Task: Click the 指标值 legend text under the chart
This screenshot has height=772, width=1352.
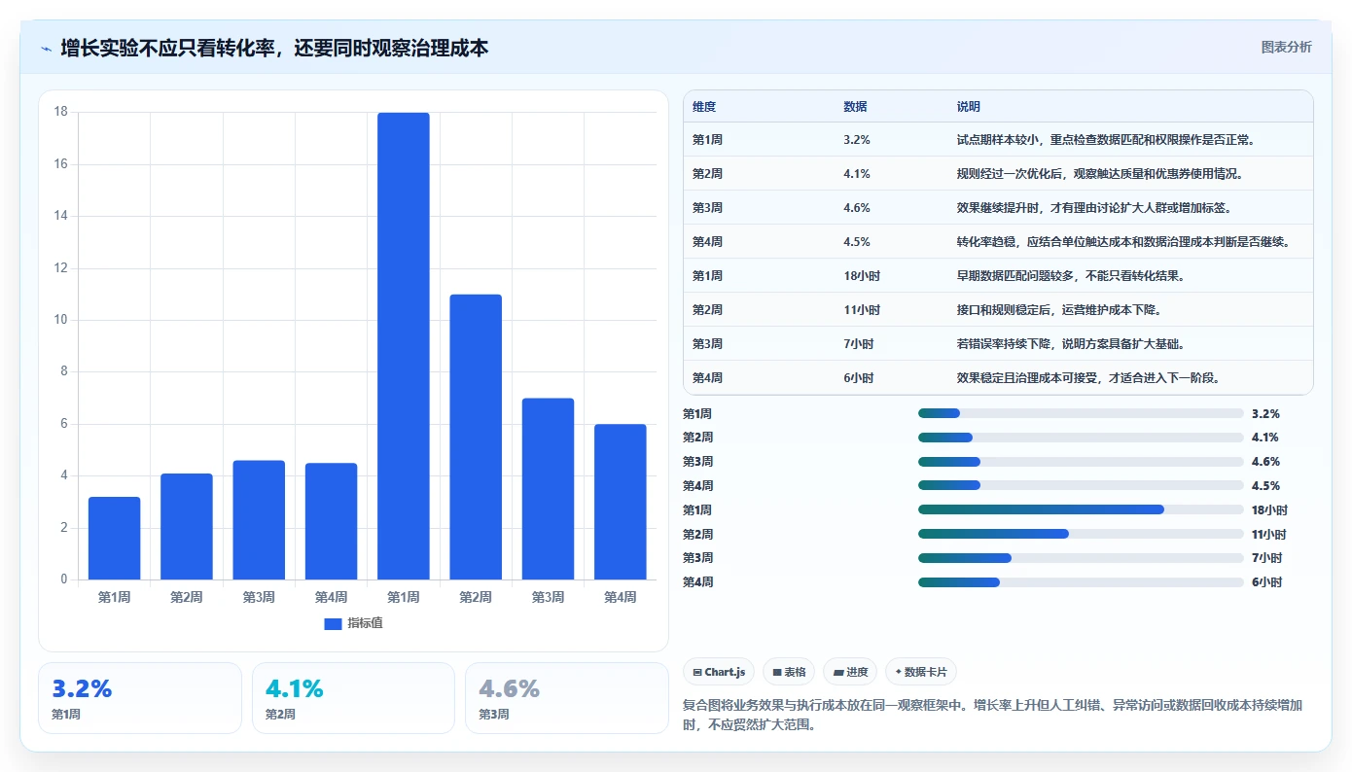Action: point(366,623)
